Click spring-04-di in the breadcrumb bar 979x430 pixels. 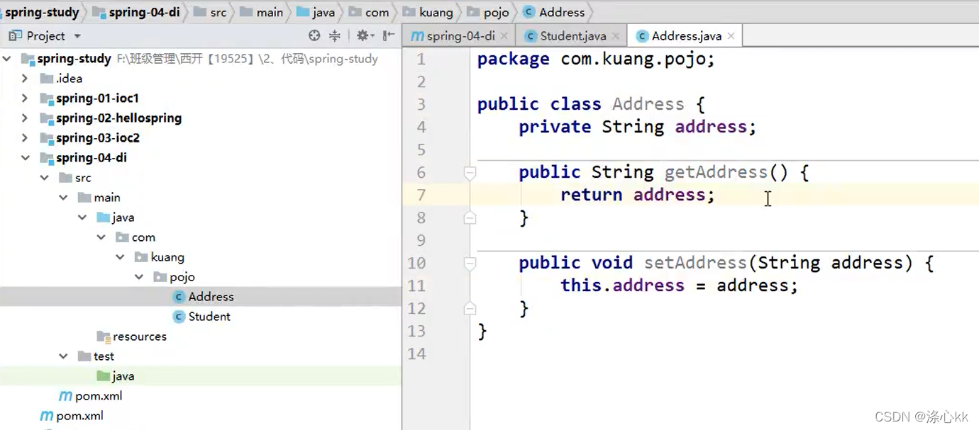[x=136, y=12]
